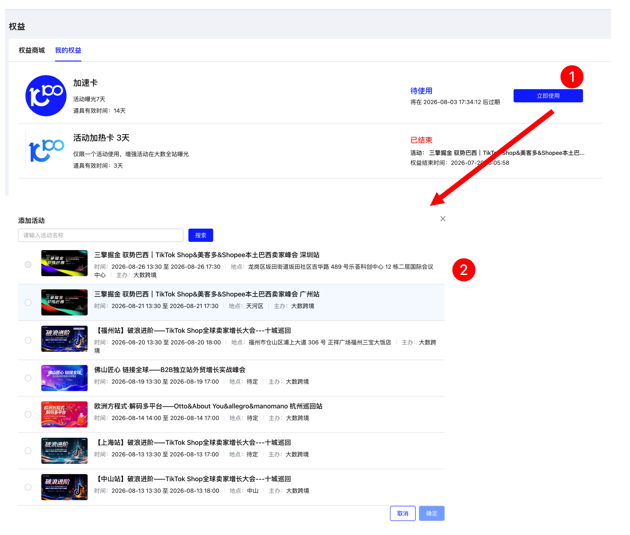Open the 广州站 event thumbnail
Screen dimensions: 630x535
click(x=64, y=302)
